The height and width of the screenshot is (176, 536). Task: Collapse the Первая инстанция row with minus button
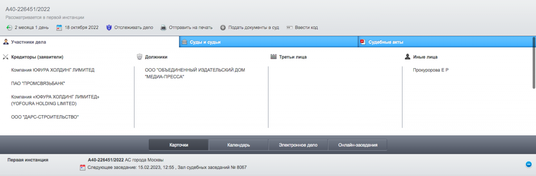coord(528,164)
